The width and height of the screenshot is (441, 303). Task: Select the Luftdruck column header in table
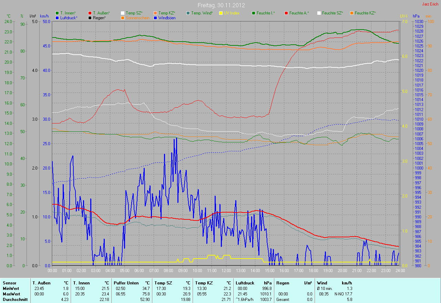pos(245,283)
